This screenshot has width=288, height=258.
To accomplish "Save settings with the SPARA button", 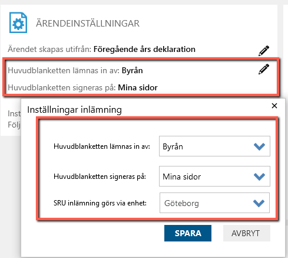I will pyautogui.click(x=188, y=233).
